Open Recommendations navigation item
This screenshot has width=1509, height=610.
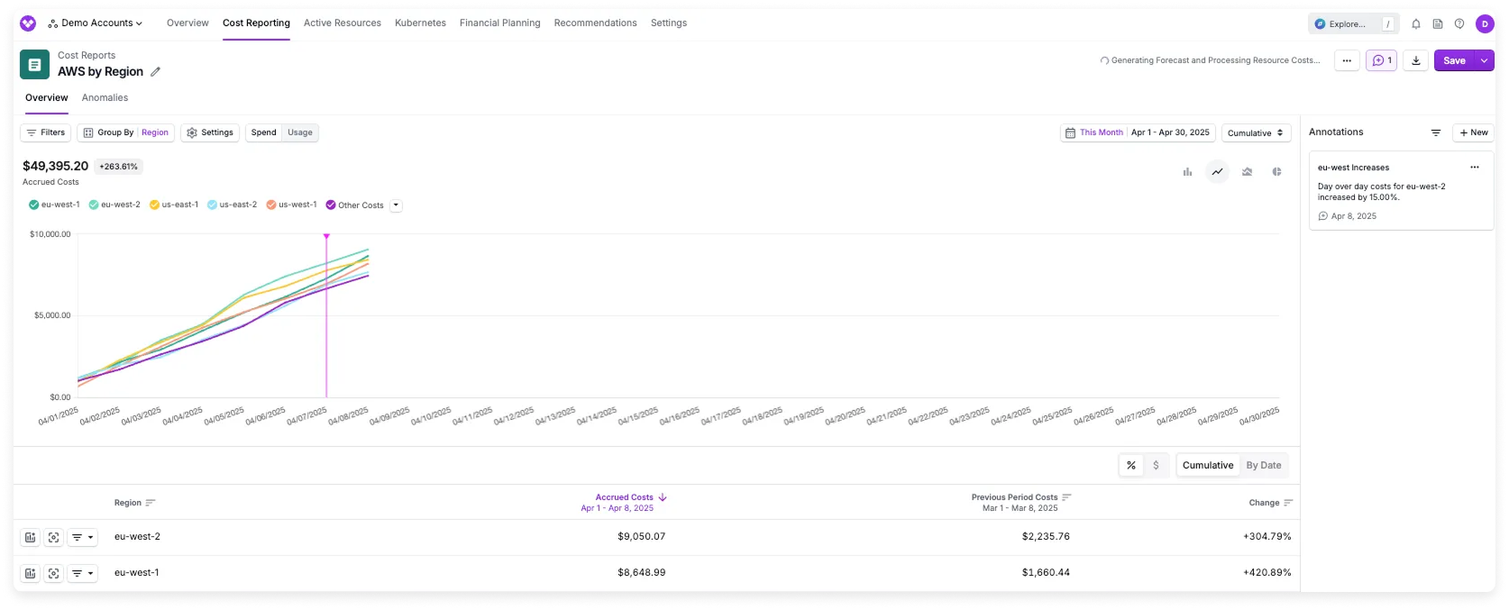coord(596,23)
